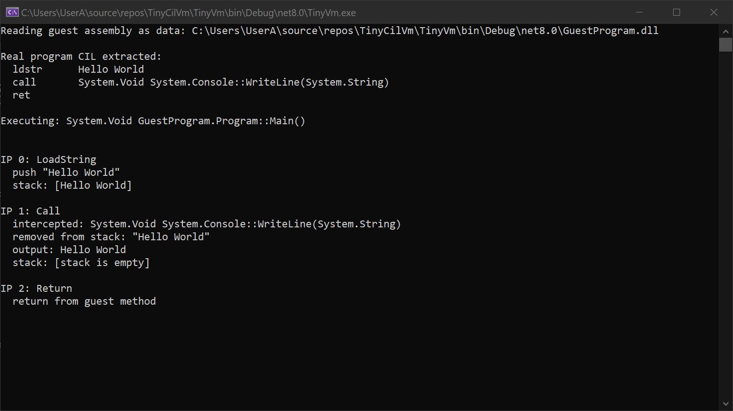Maximize the TinyVm console window
The height and width of the screenshot is (411, 733).
676,12
